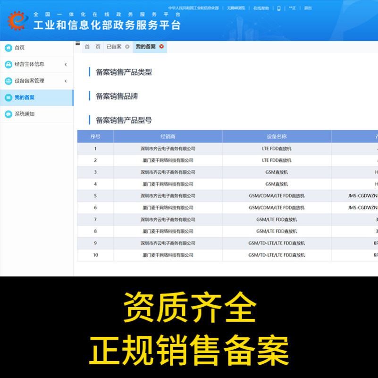Screen dimensions: 378x378
Task: Click serial number 10 cell
Action: pos(95,255)
